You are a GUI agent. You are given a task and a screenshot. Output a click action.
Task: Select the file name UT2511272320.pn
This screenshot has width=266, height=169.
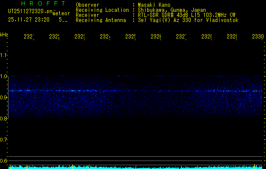click(x=30, y=11)
